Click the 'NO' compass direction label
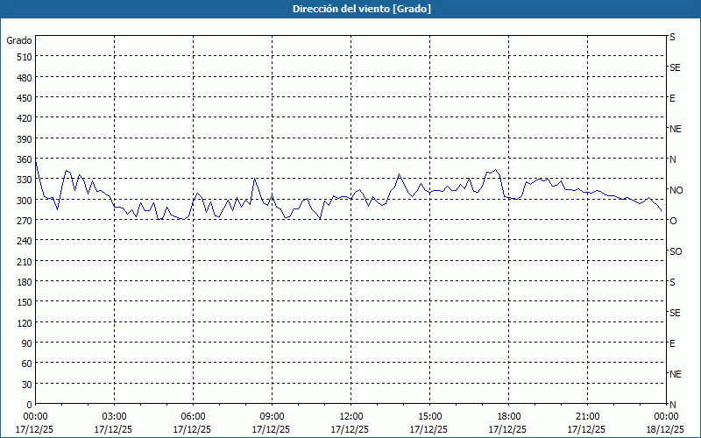Image resolution: width=701 pixels, height=438 pixels. 676,190
